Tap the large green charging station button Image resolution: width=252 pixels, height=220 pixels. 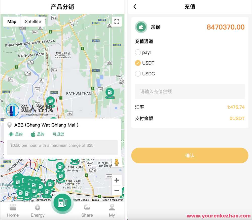62,204
